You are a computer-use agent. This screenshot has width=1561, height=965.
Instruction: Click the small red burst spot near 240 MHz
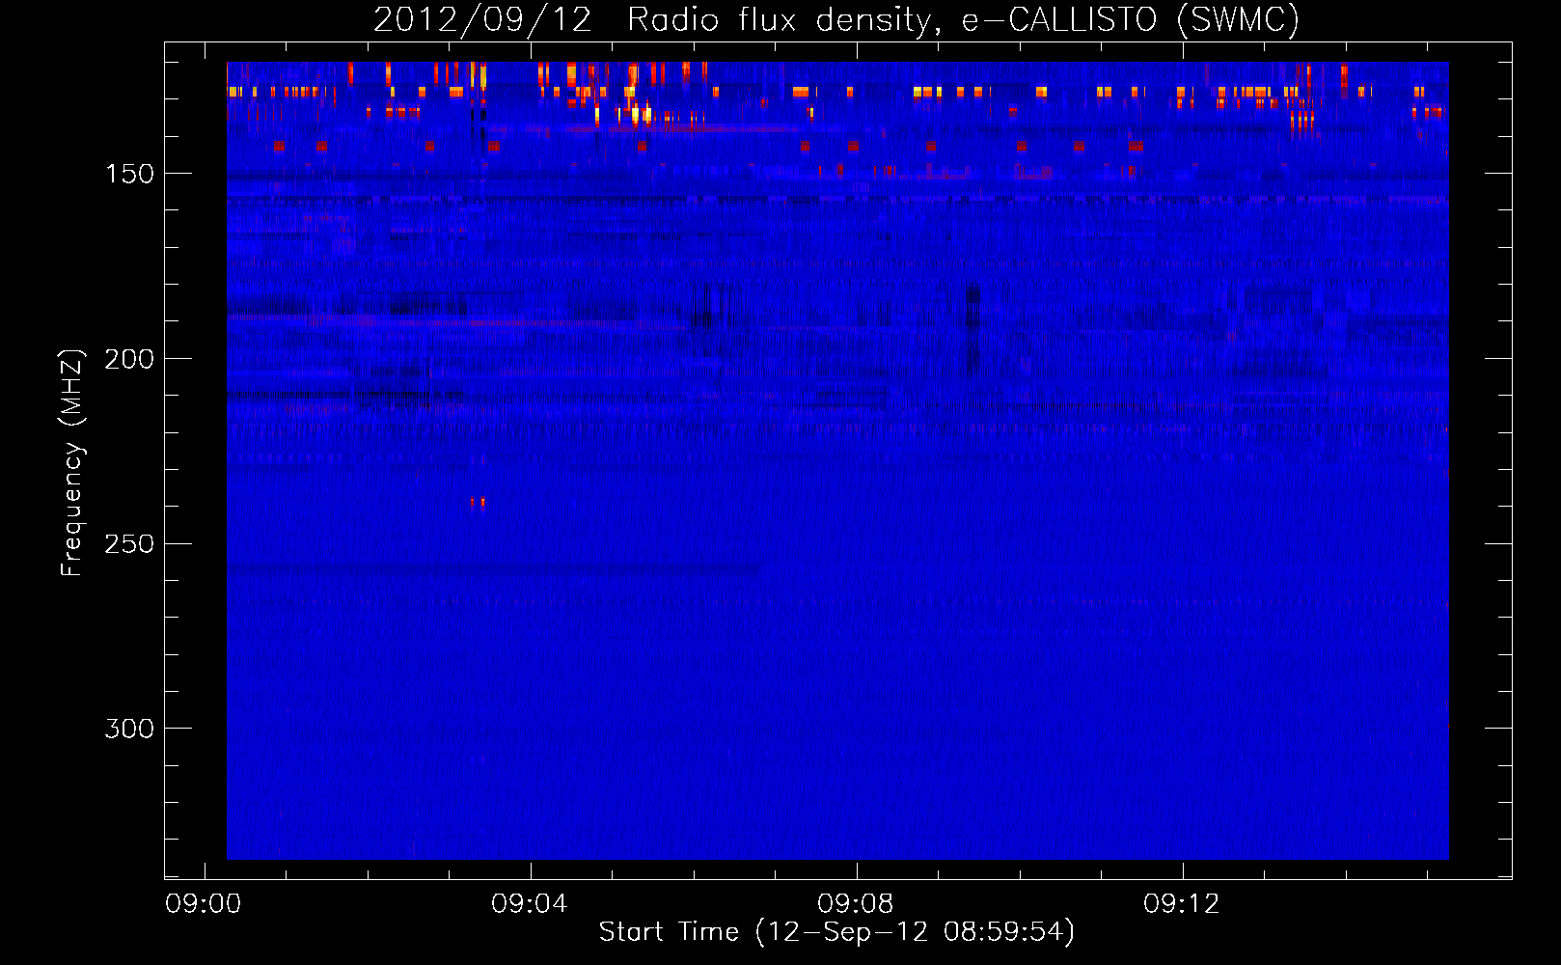[478, 502]
